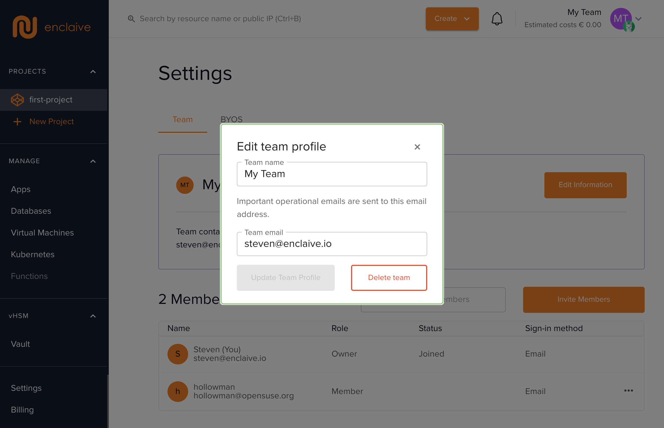This screenshot has width=664, height=428.
Task: Open Virtual Machines in sidebar
Action: pyautogui.click(x=42, y=233)
